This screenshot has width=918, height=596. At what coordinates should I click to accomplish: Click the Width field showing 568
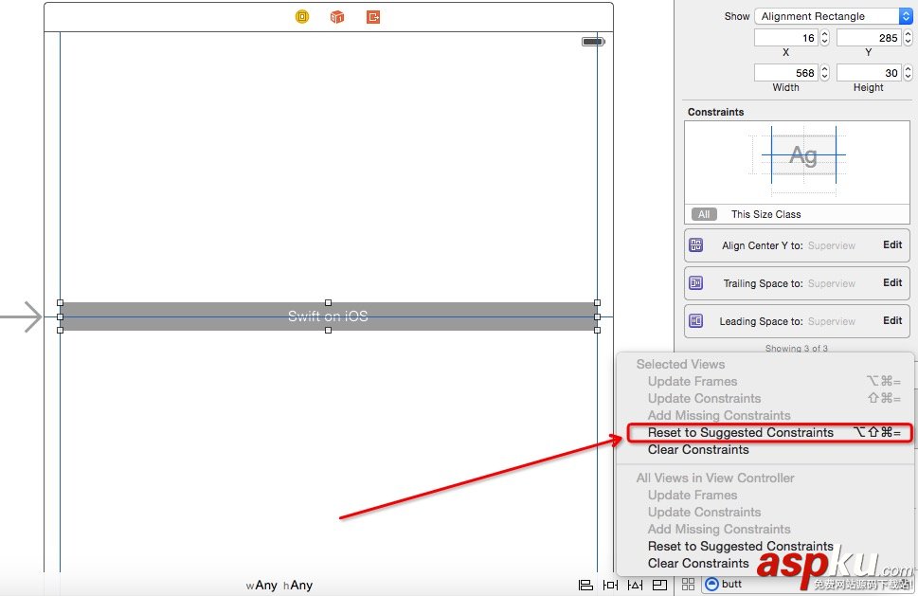[x=785, y=73]
